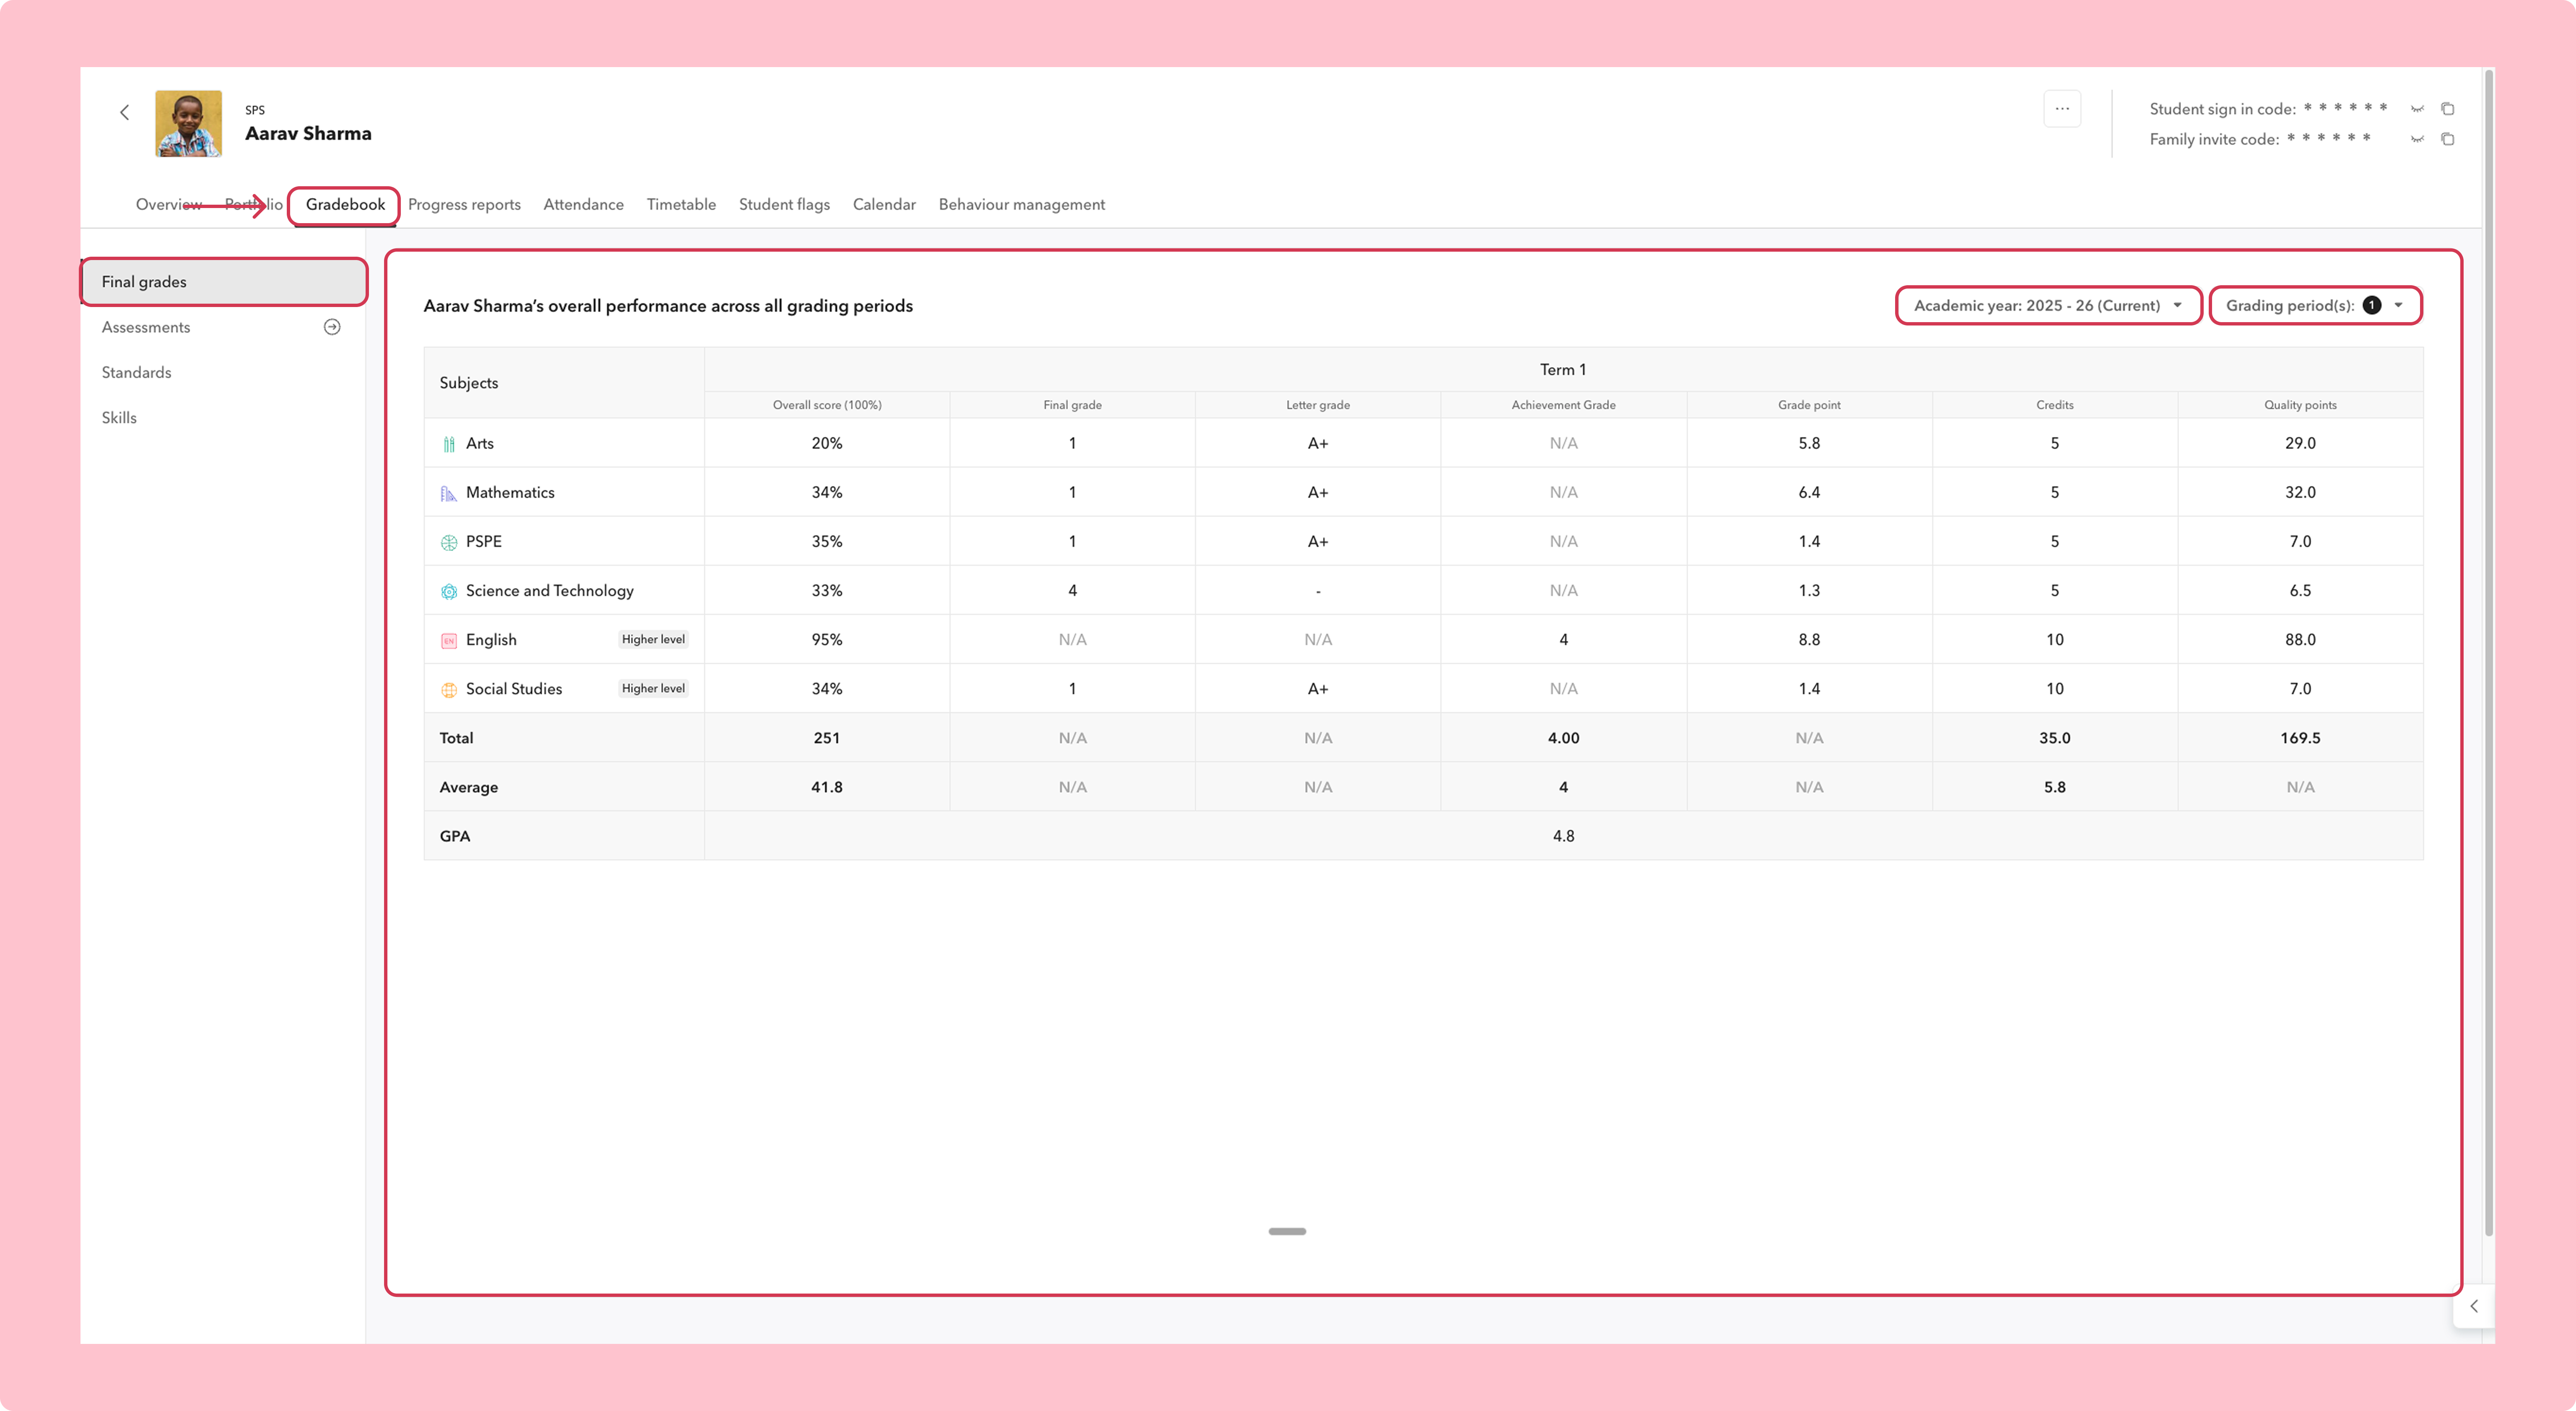Reveal the family invite code

tap(2417, 139)
